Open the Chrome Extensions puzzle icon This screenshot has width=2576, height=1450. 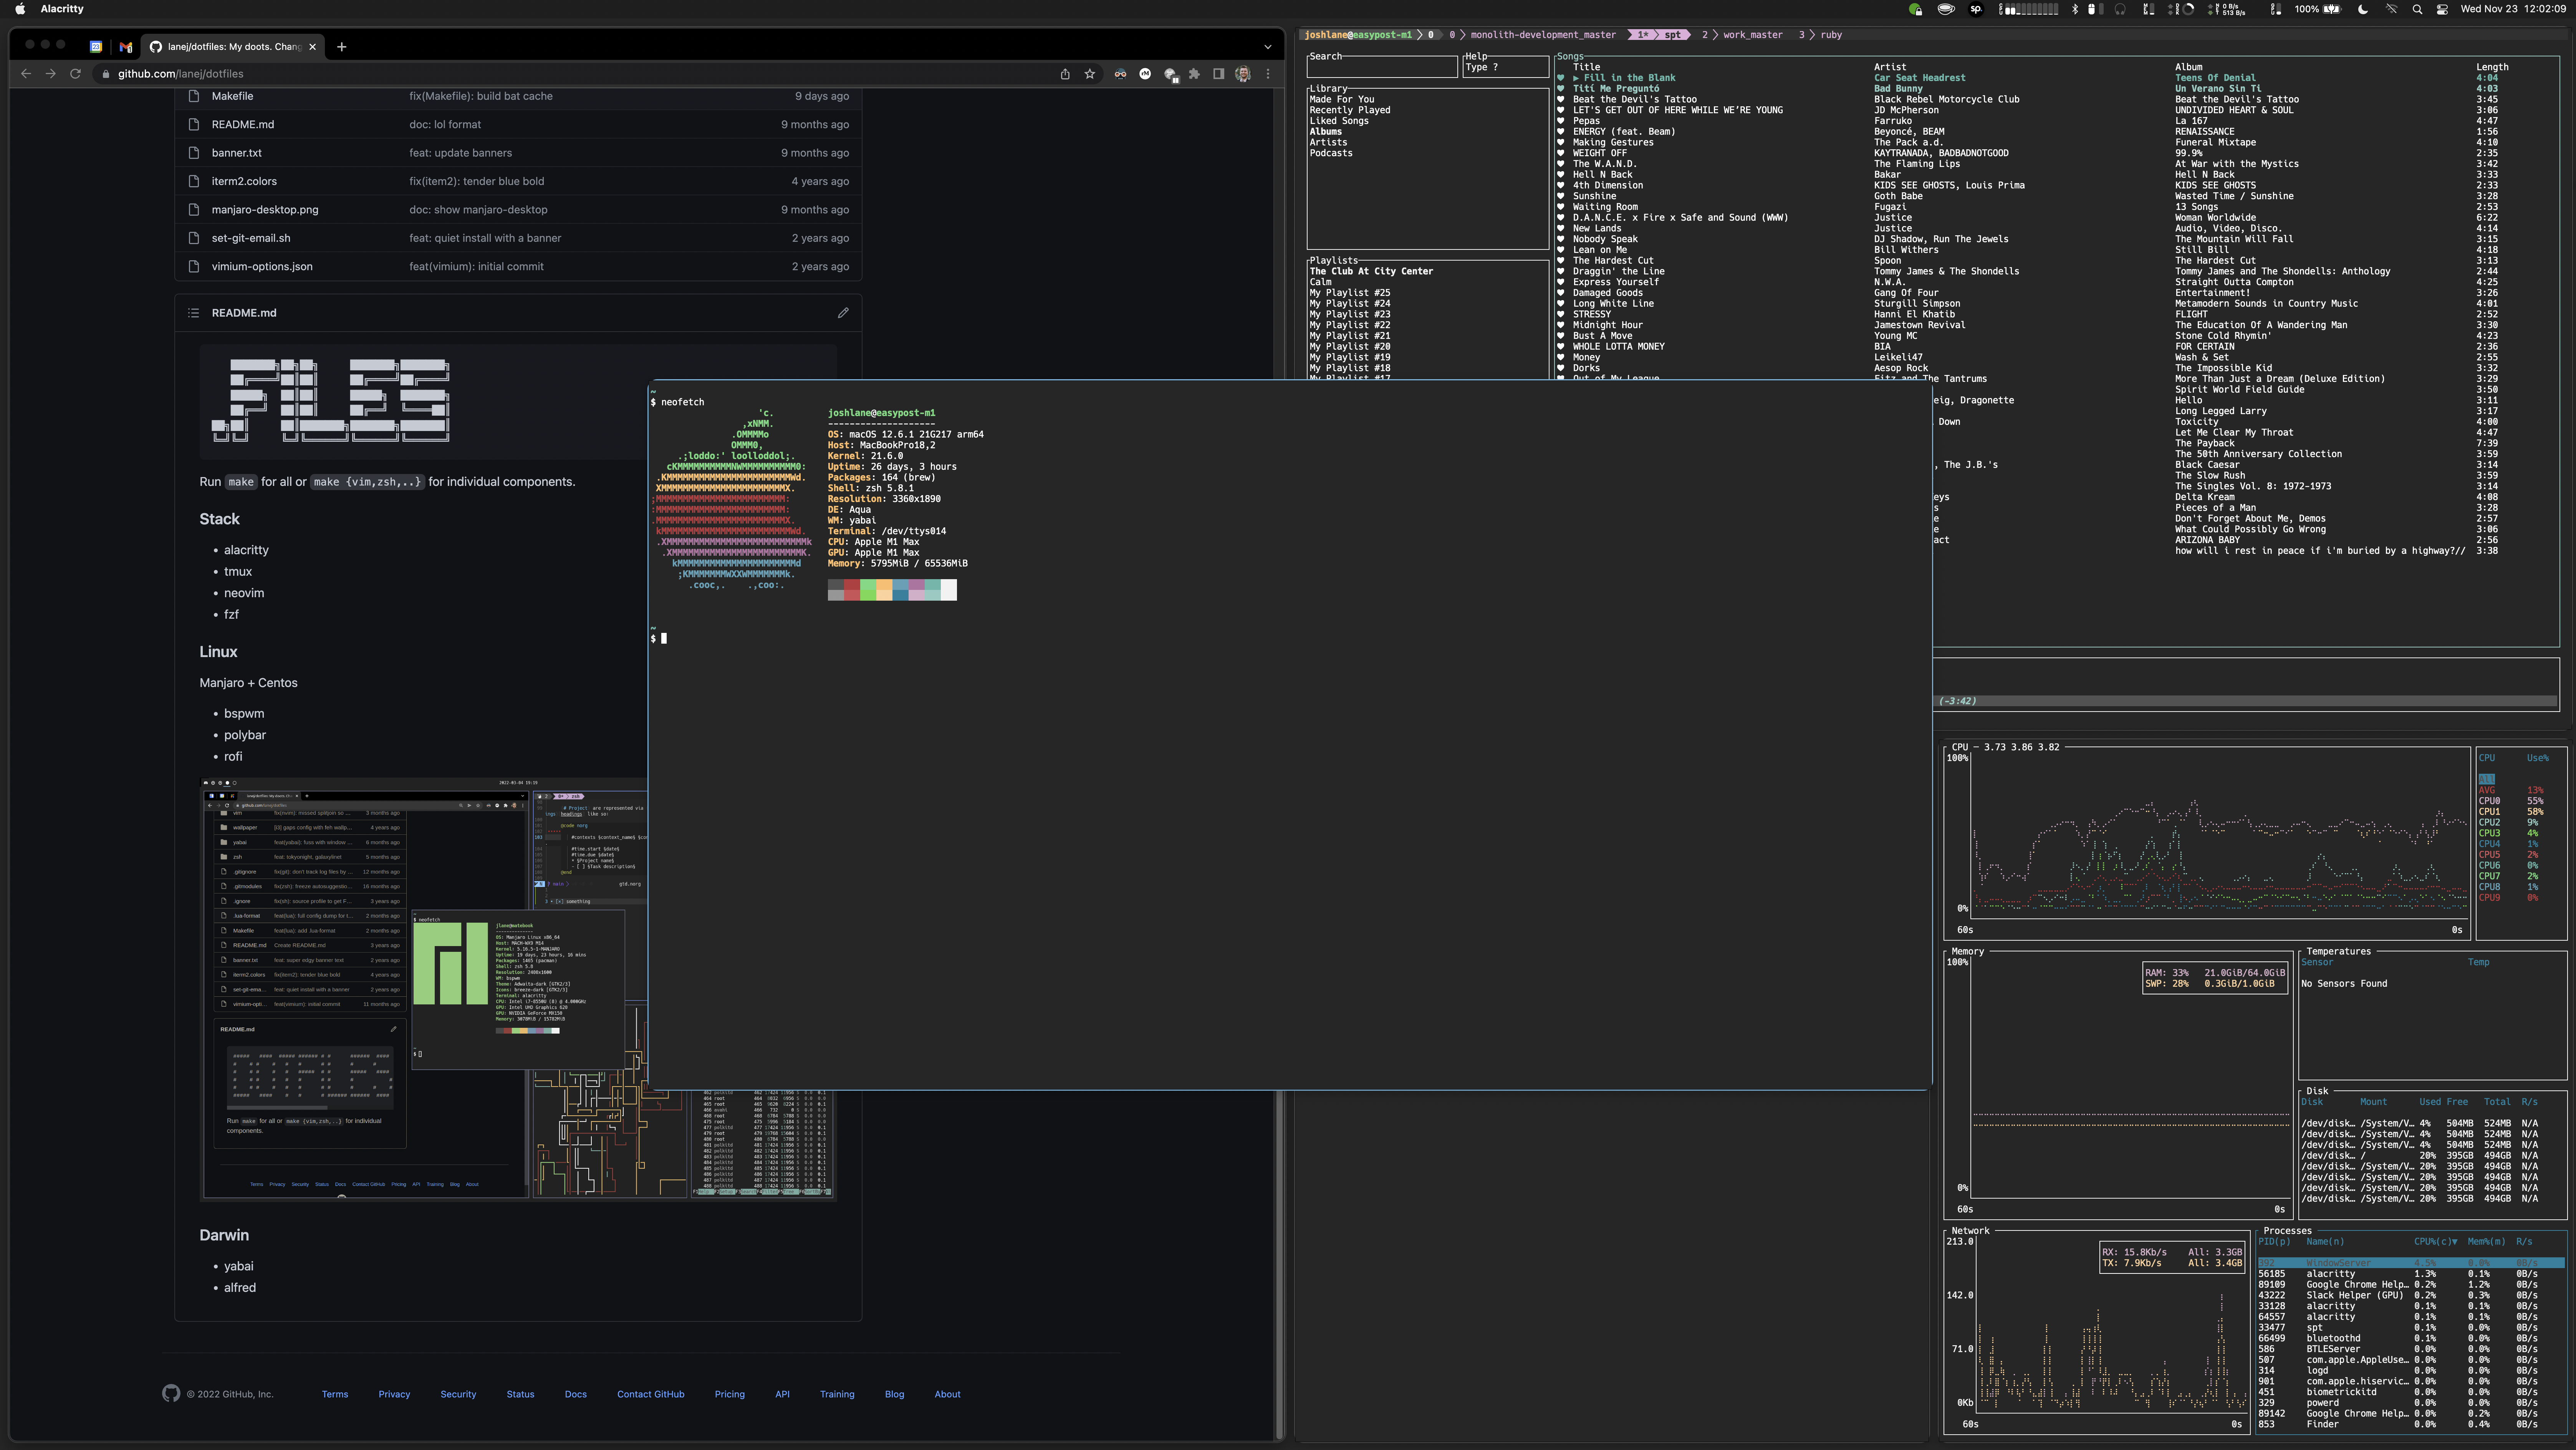click(1194, 74)
